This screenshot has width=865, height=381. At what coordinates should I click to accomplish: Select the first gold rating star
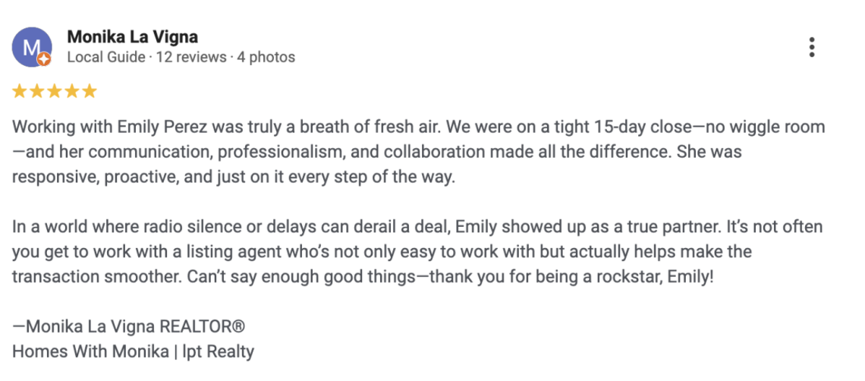(19, 91)
